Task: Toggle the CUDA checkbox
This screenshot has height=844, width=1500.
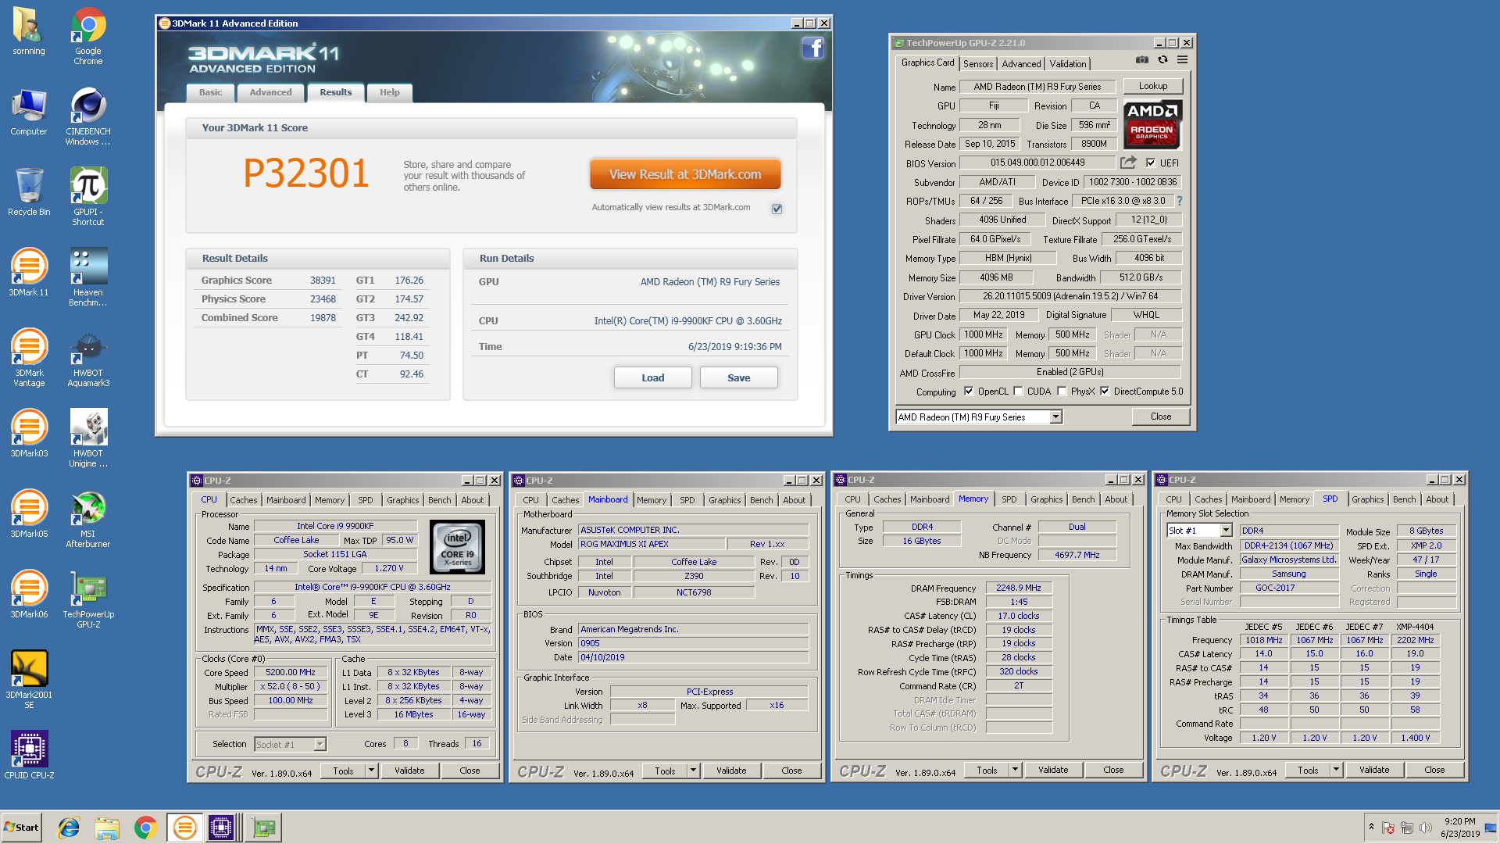Action: coord(1018,392)
